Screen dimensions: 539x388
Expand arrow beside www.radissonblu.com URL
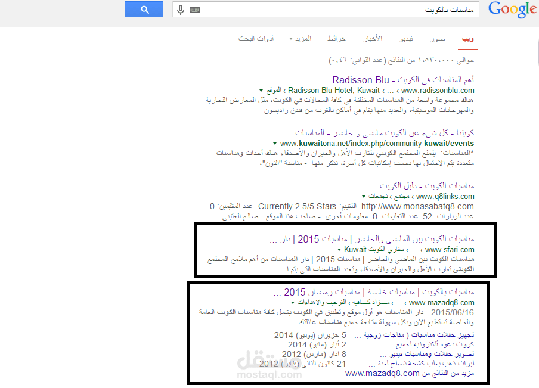[x=261, y=91]
